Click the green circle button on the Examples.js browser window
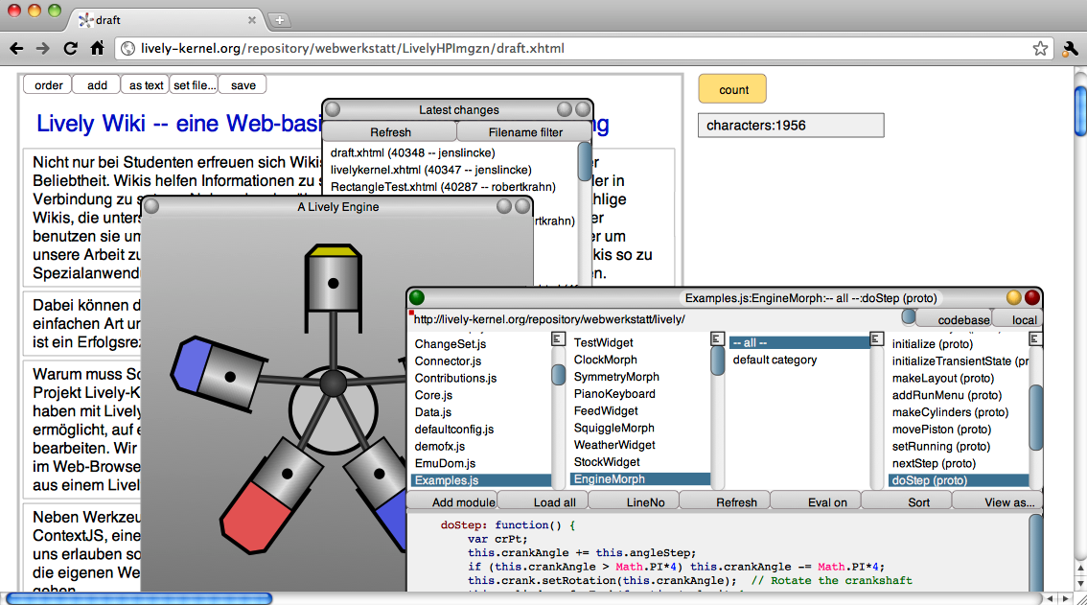Image resolution: width=1087 pixels, height=605 pixels. [417, 298]
